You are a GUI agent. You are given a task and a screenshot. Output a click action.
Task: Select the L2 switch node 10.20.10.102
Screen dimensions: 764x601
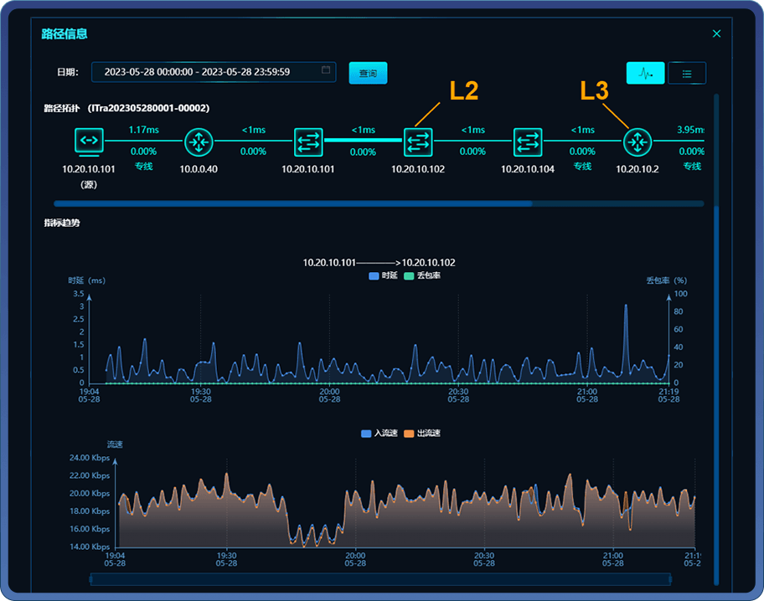pos(418,141)
